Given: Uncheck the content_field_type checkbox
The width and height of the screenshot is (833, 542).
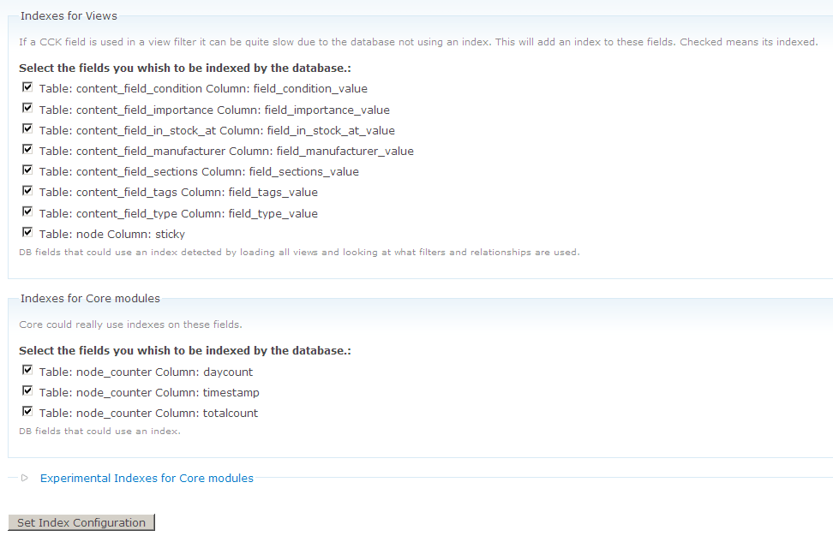Looking at the screenshot, I should click(27, 211).
